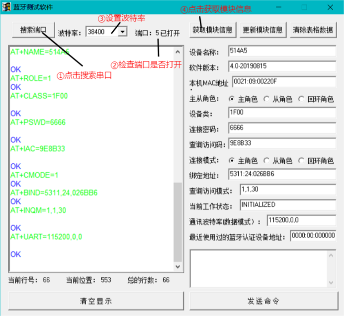The height and width of the screenshot is (316, 344).
Task: Close the 蓝牙测试软件 window
Action: pos(330,7)
